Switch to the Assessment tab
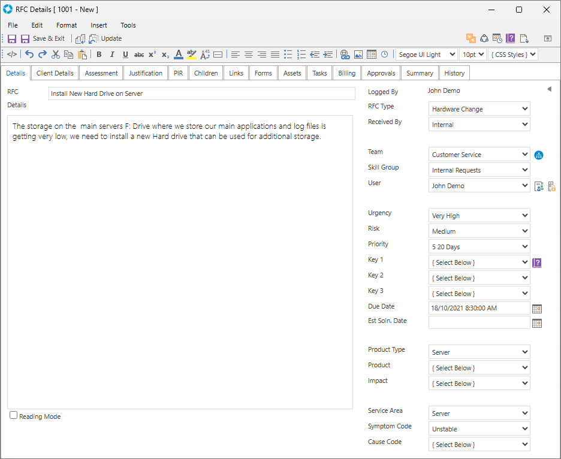Image resolution: width=561 pixels, height=459 pixels. coord(101,73)
